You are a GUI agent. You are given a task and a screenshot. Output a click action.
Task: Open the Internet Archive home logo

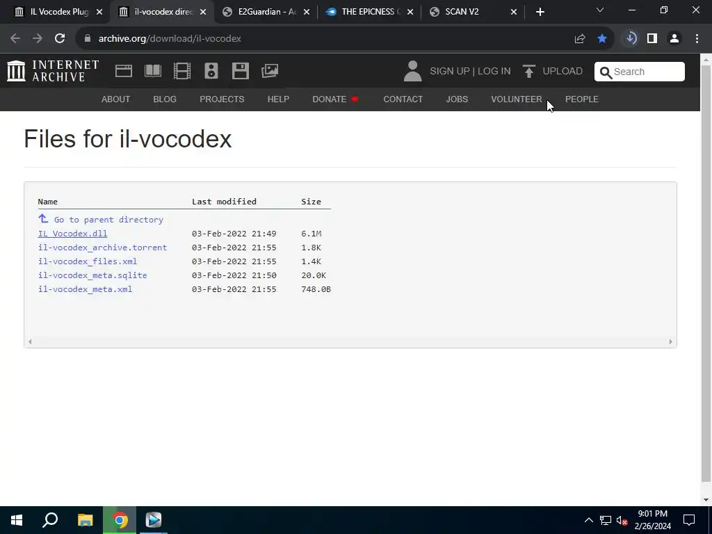[x=53, y=71]
